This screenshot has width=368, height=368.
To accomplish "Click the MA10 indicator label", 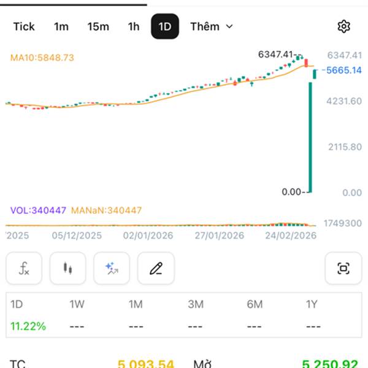I will point(42,58).
